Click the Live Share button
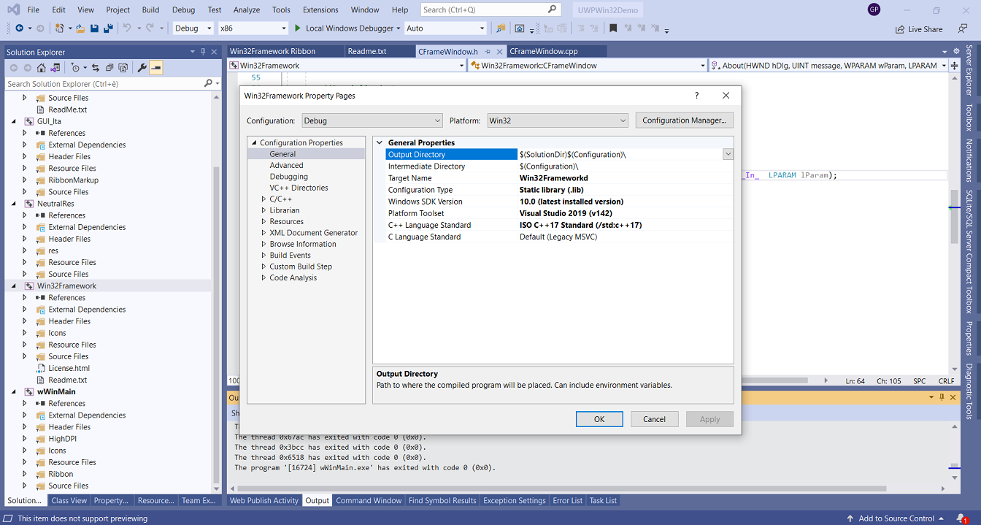Image resolution: width=981 pixels, height=525 pixels. (919, 29)
